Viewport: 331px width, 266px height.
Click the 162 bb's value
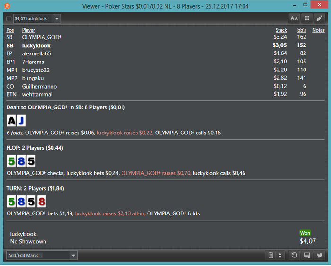tap(302, 37)
